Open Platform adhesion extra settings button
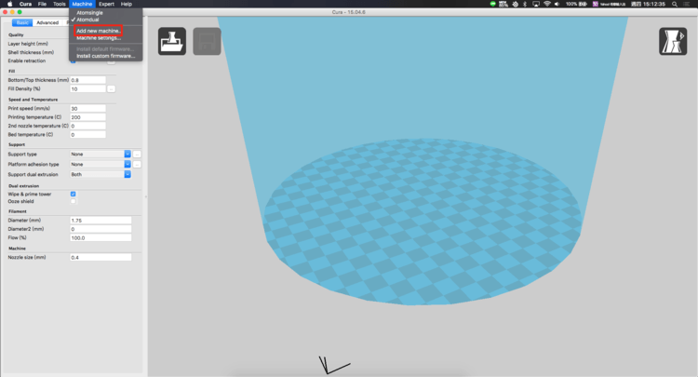The image size is (698, 377). 137,164
